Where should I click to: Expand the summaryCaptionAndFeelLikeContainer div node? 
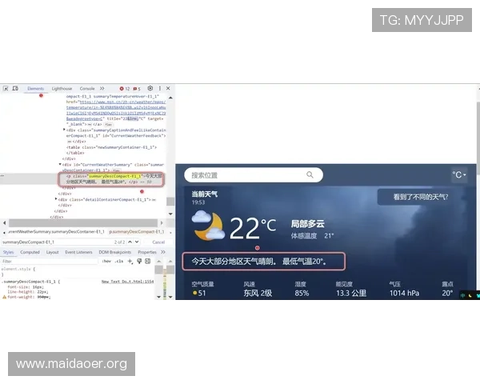coord(64,130)
